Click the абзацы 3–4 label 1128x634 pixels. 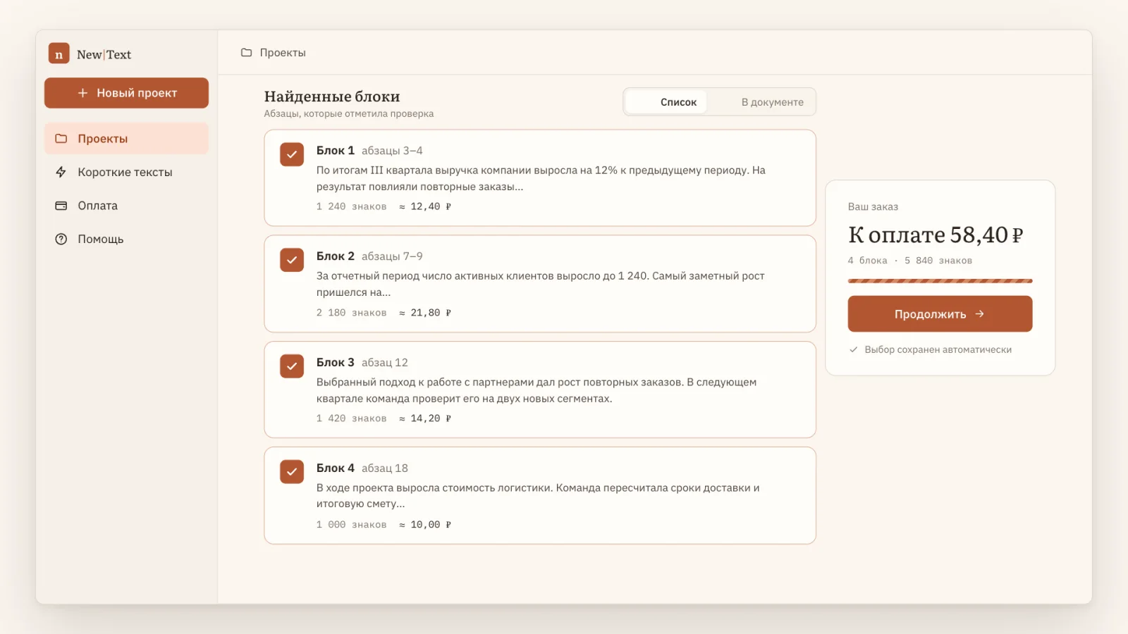click(x=392, y=151)
